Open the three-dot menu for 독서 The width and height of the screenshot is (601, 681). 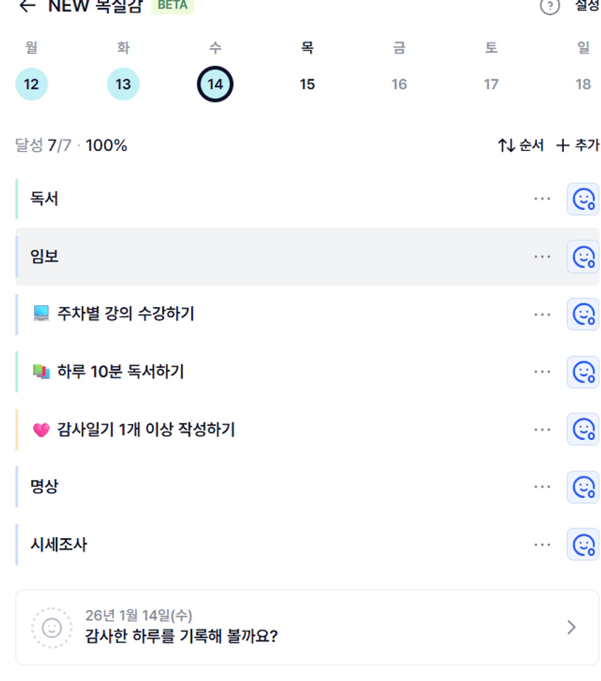click(x=542, y=199)
